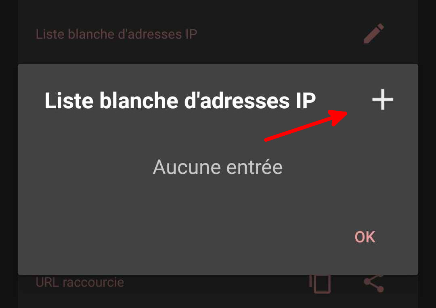Click the dialog title Liste blanche d'adresses IP
436x308 pixels.
[180, 100]
